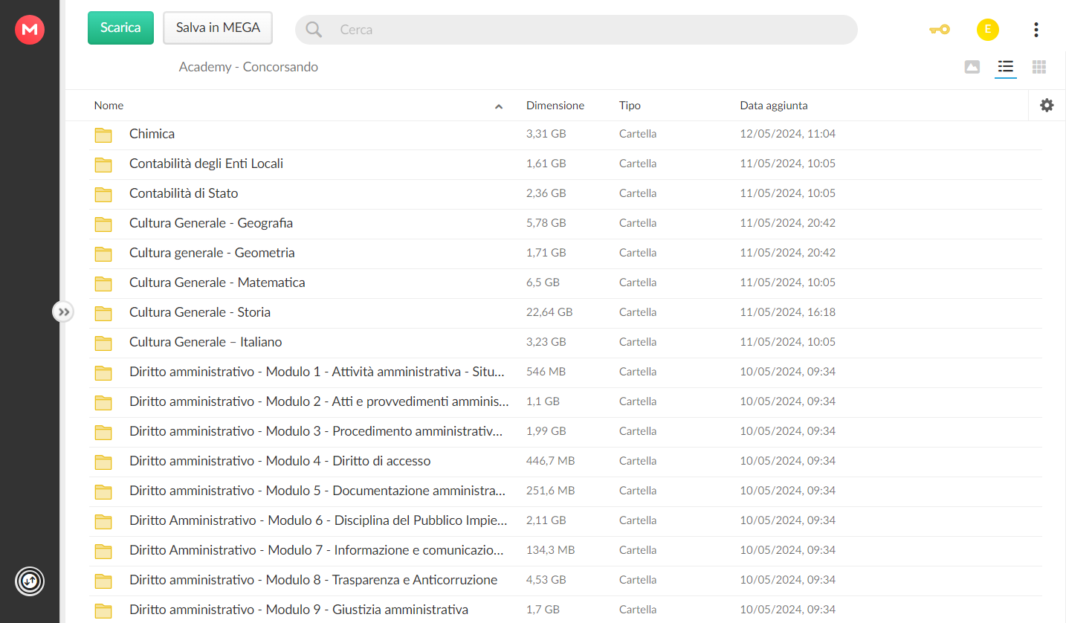Click the MEGA logo icon

(x=30, y=30)
